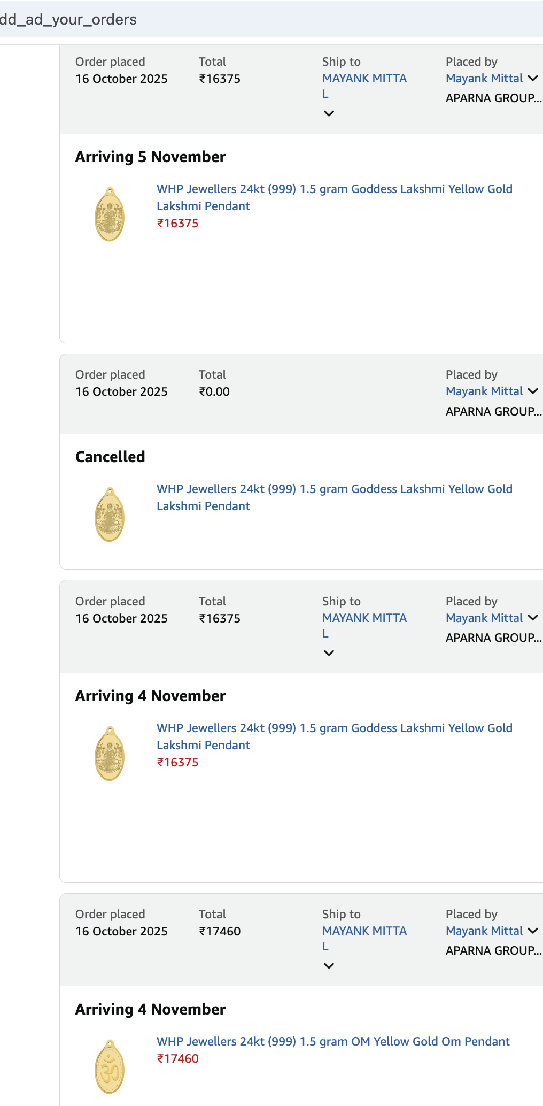Viewport: 543px width, 1106px height.
Task: Click the cancelled order's pendant image
Action: coord(110,514)
